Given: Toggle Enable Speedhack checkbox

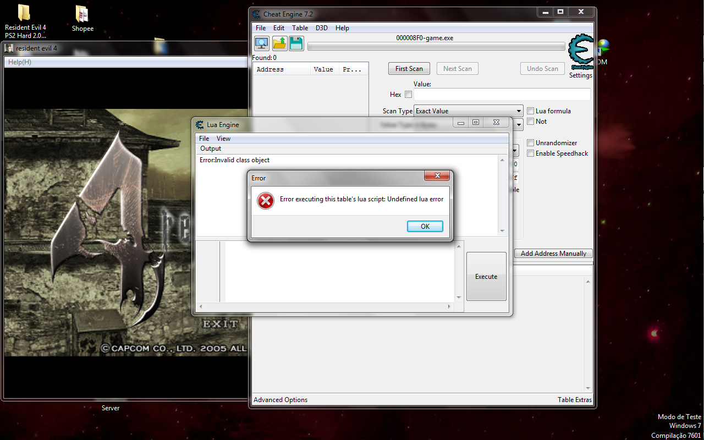Looking at the screenshot, I should tap(531, 153).
